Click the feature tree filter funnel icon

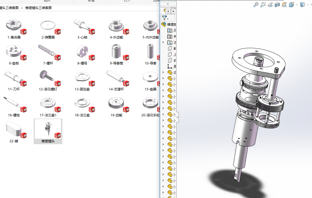coord(164,18)
